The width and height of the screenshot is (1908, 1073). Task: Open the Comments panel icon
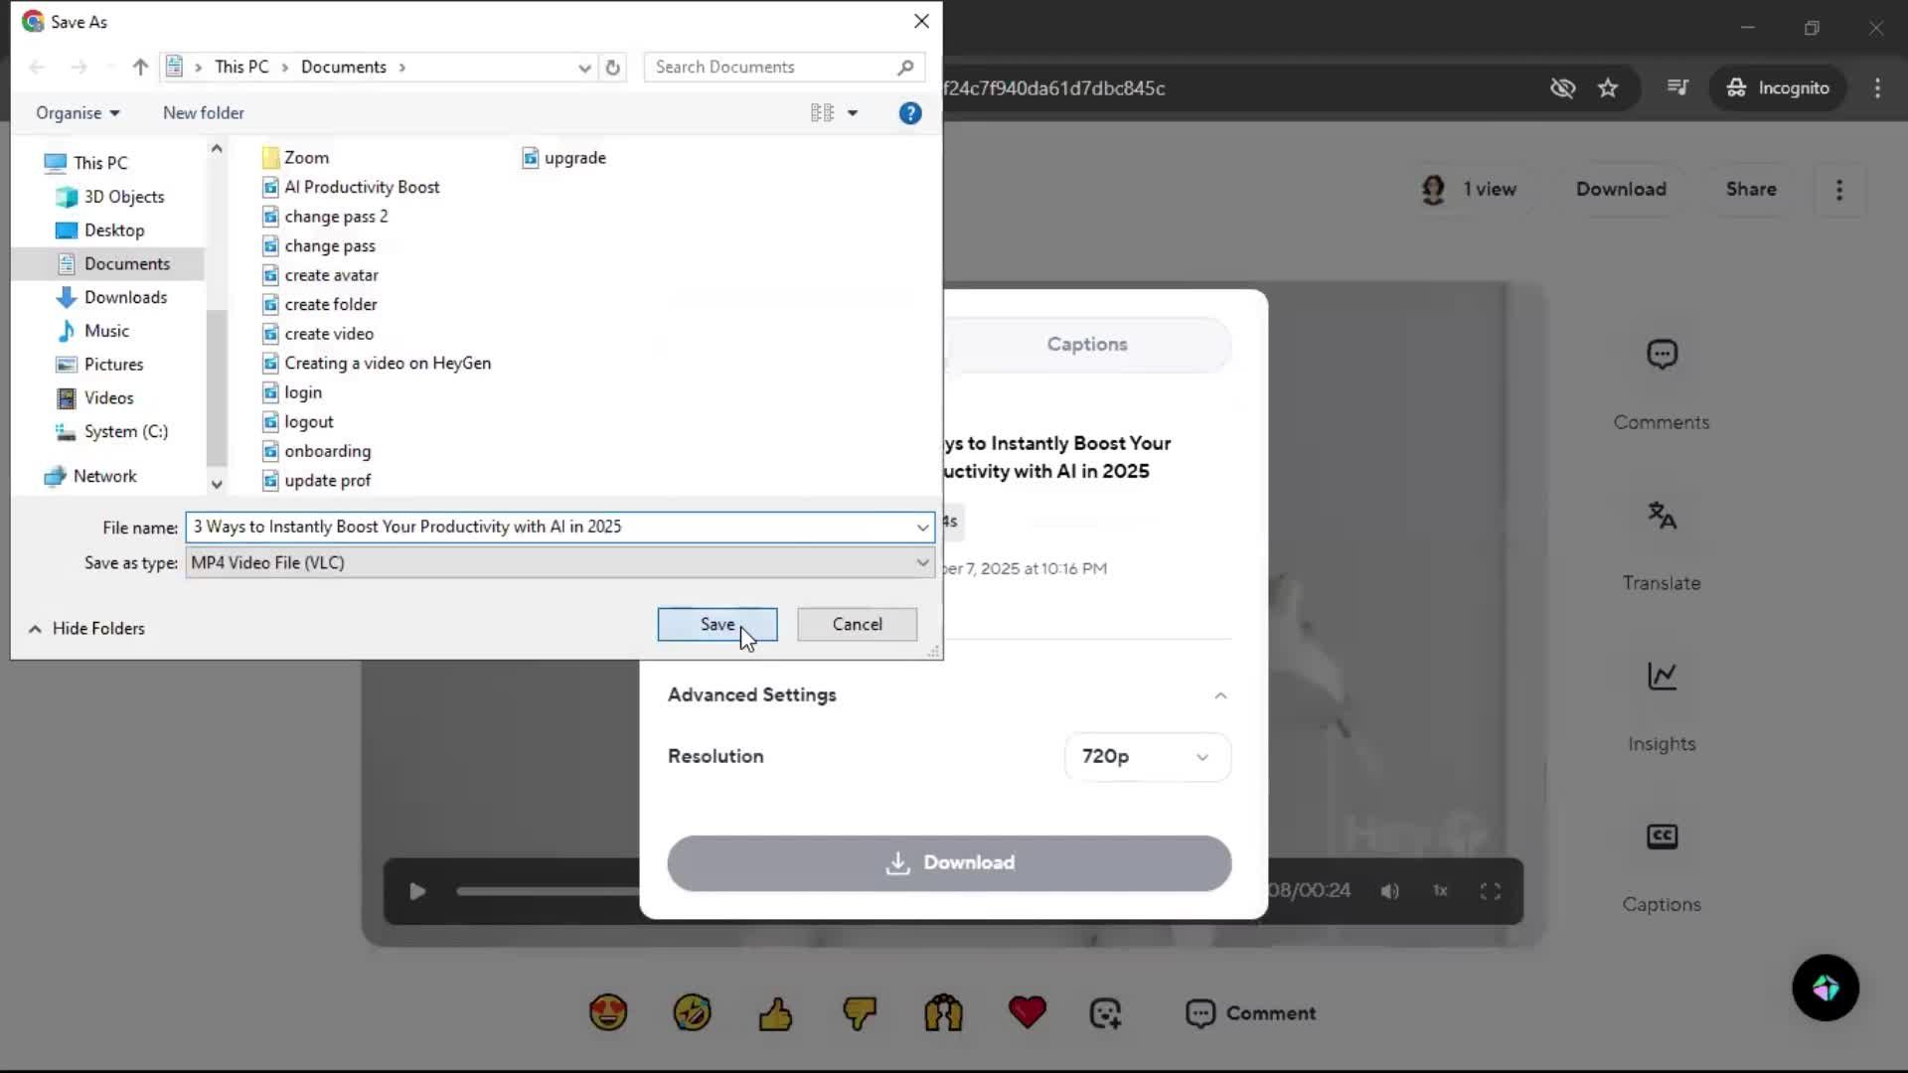click(x=1662, y=355)
